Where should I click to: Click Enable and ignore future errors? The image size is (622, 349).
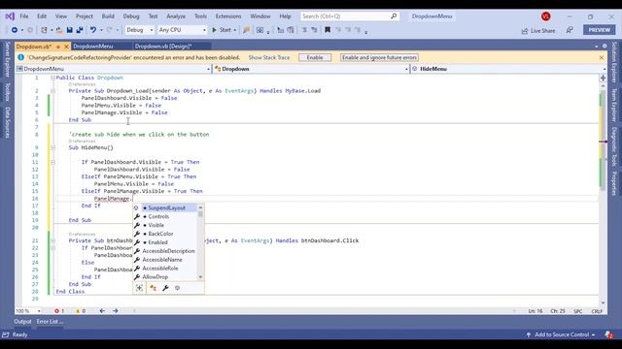click(379, 57)
